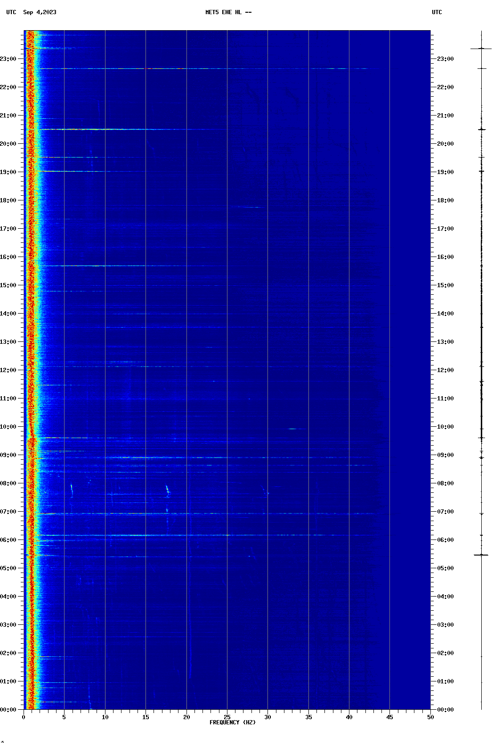Screen dimensions: 502x747
Task: Click the MET5 EHE HL station title
Action: [228, 12]
